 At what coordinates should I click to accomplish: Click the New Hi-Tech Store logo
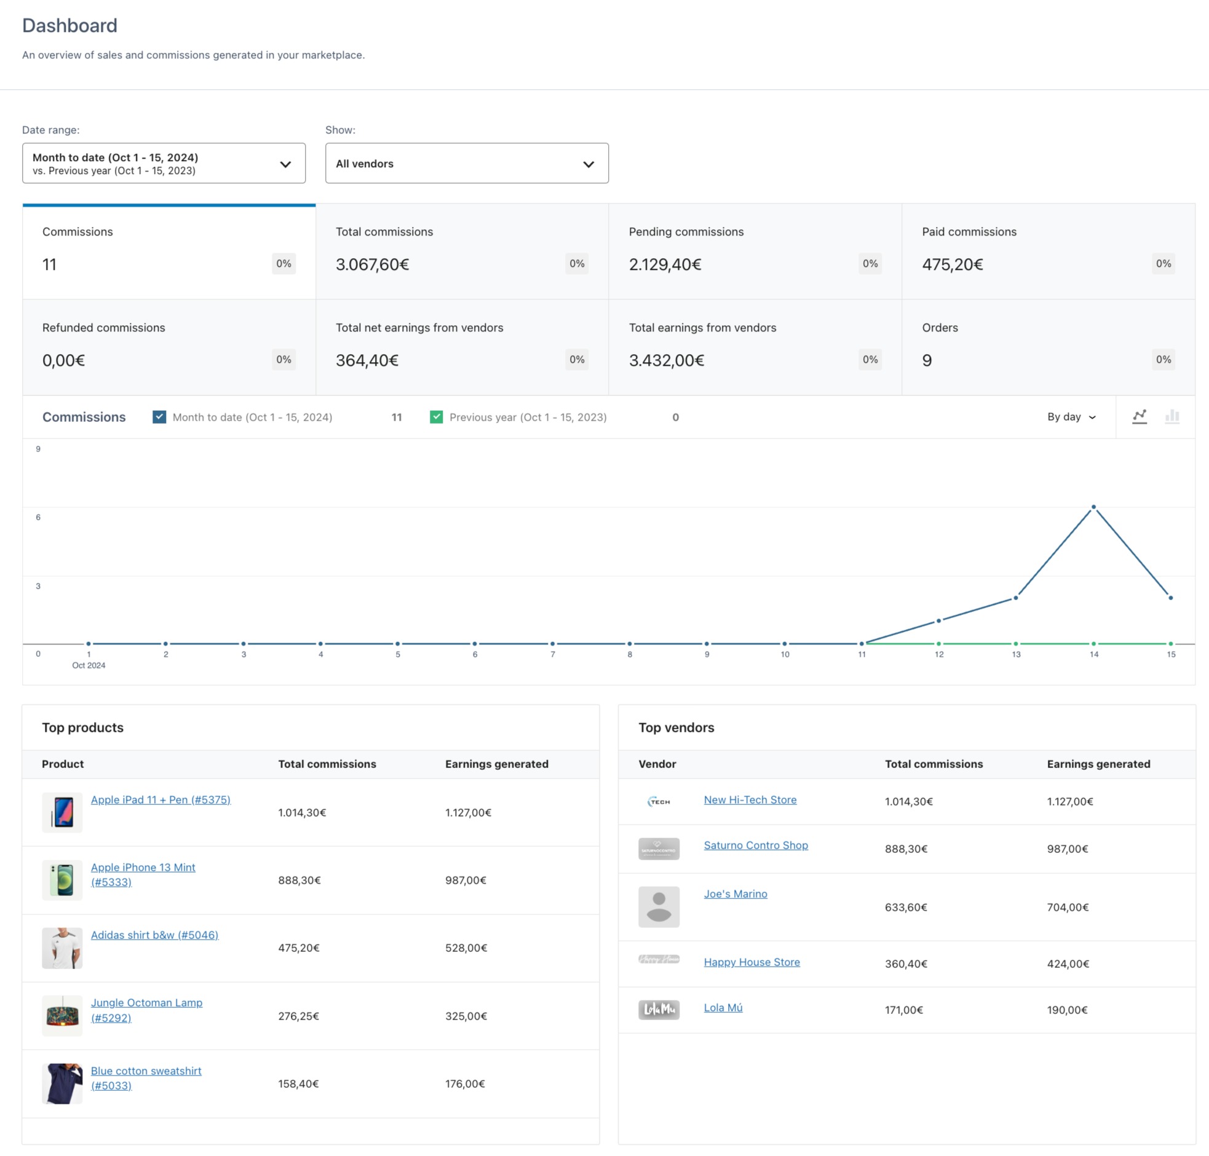pos(659,801)
